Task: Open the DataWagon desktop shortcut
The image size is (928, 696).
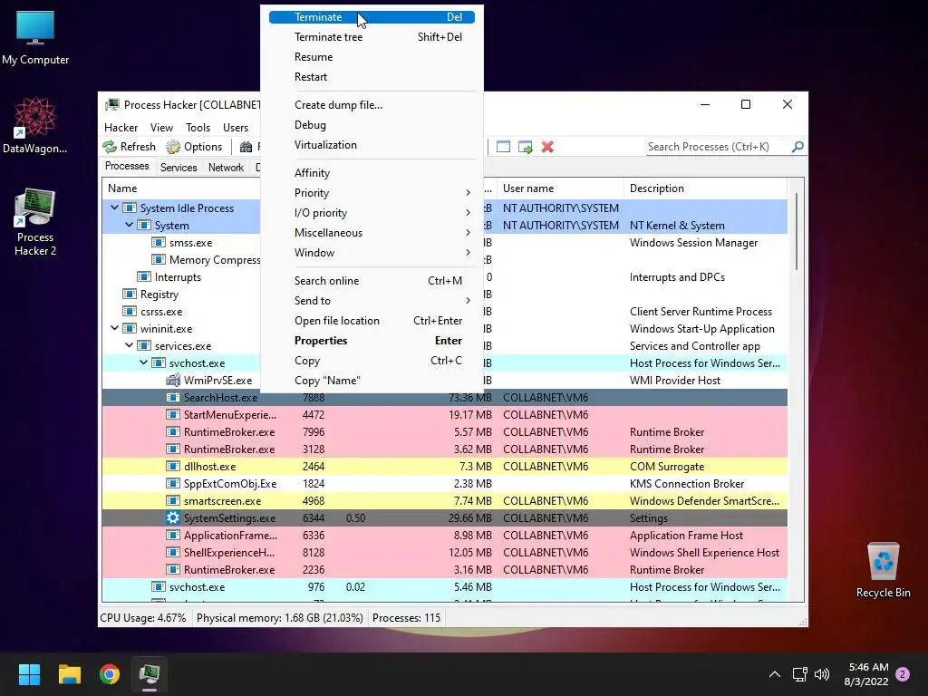Action: tap(35, 126)
